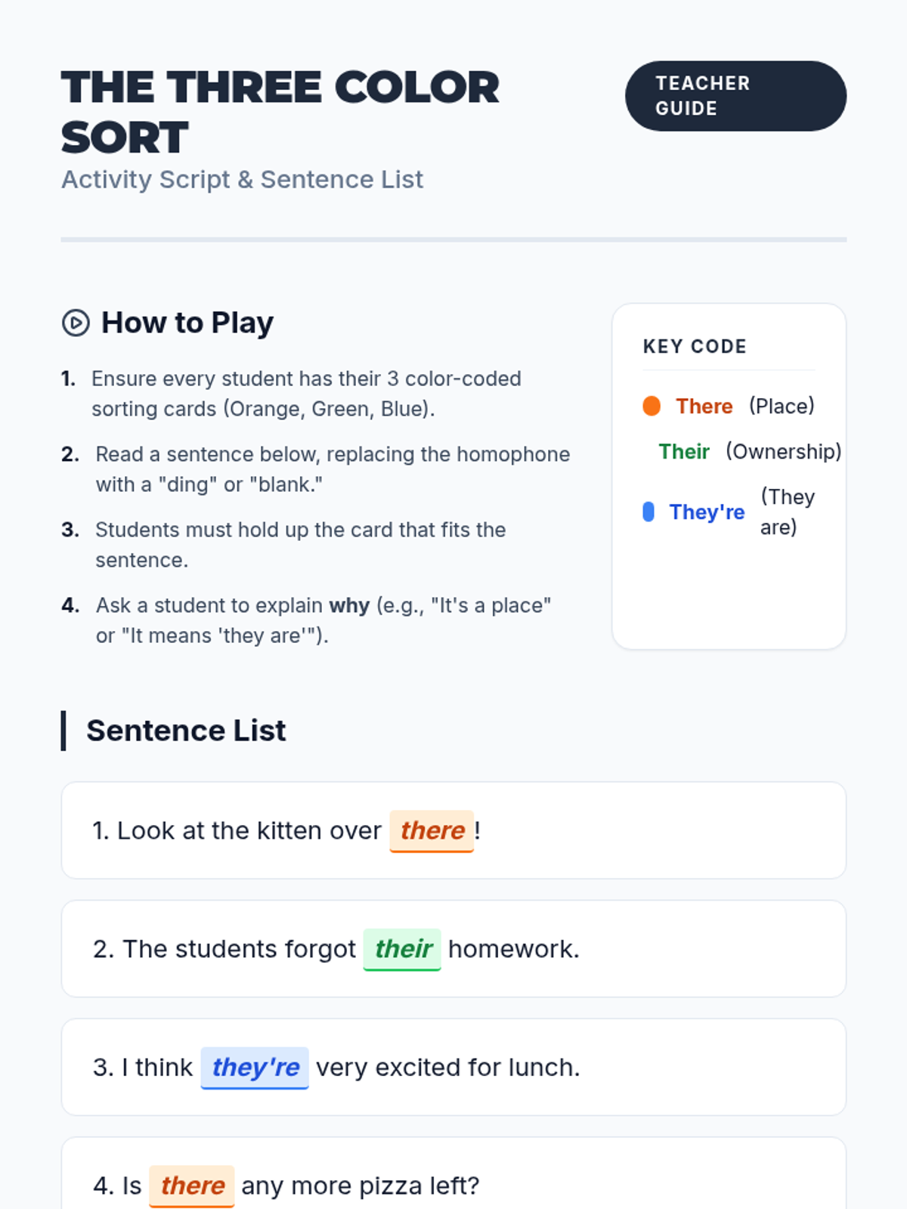The width and height of the screenshot is (907, 1209).
Task: Click the orange "There" label in Key Code
Action: [704, 406]
